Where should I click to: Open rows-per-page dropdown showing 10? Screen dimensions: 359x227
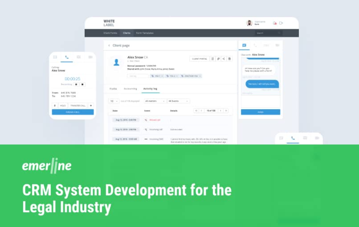tap(114, 101)
